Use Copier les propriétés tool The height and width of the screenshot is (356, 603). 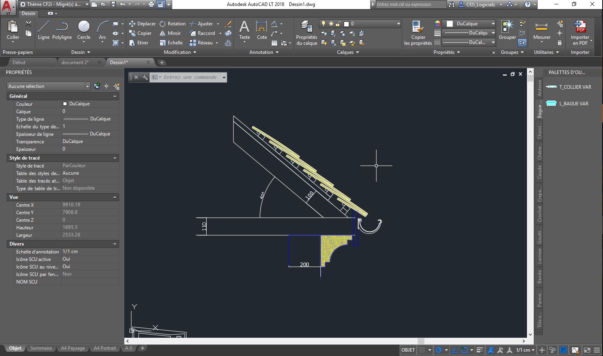418,33
